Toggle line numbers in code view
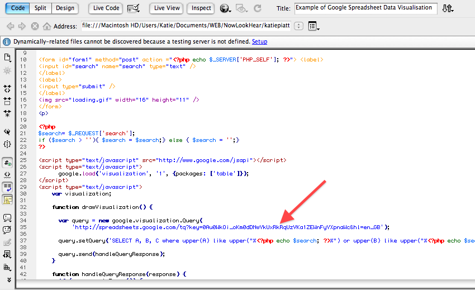This screenshot has width=475, height=290. [7, 163]
